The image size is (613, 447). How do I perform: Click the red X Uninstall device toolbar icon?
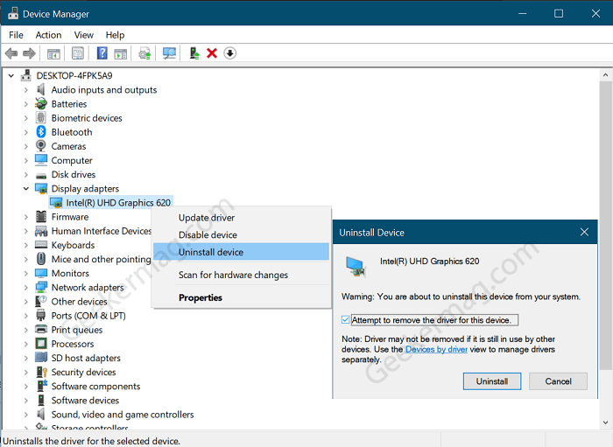[x=212, y=53]
